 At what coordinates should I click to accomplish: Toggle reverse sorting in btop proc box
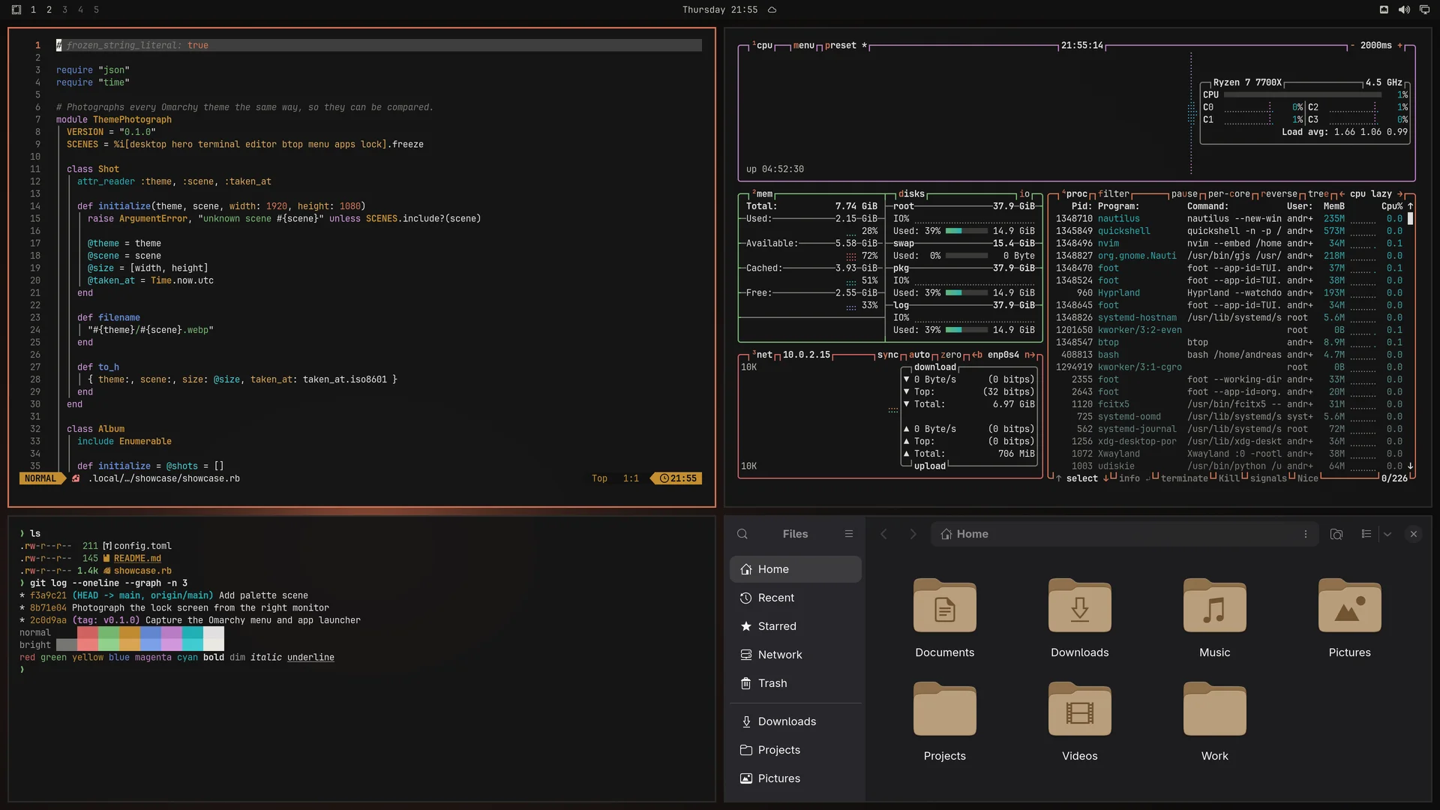1279,194
